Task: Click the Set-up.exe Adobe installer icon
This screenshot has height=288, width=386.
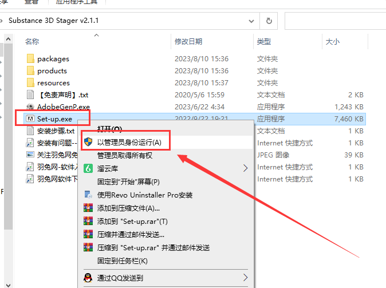Action: (30, 119)
